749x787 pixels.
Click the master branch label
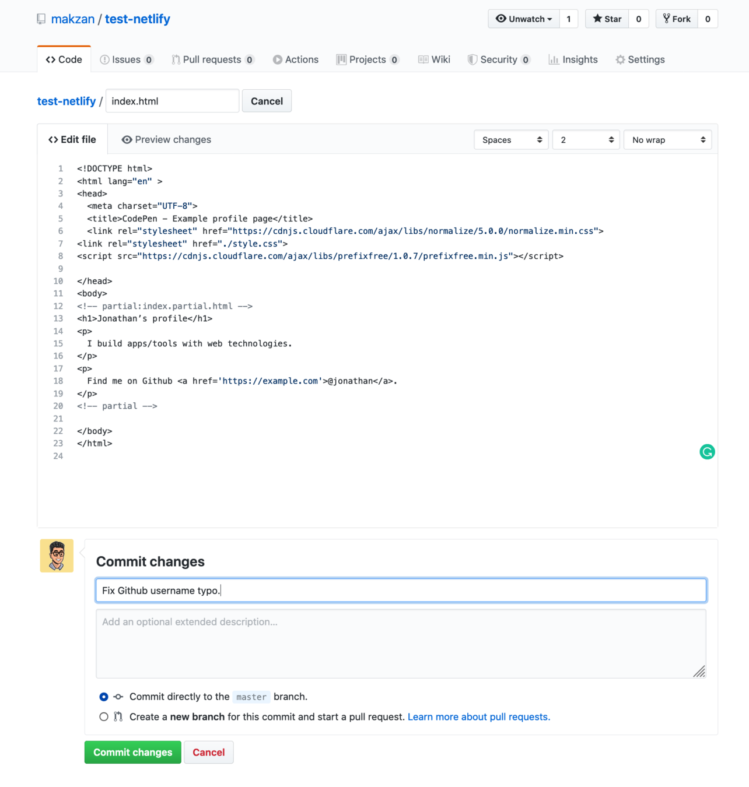coord(251,697)
